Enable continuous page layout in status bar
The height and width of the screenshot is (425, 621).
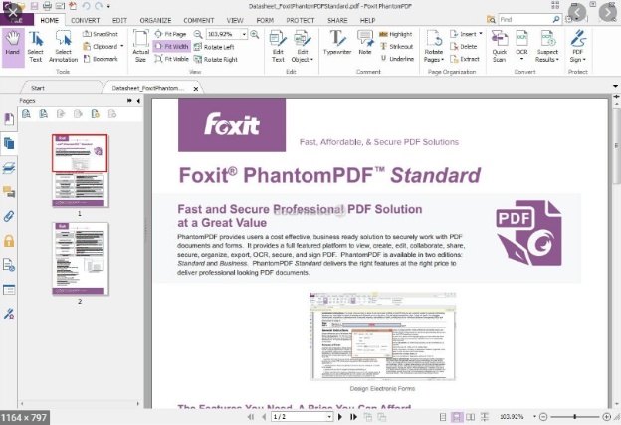(456, 417)
